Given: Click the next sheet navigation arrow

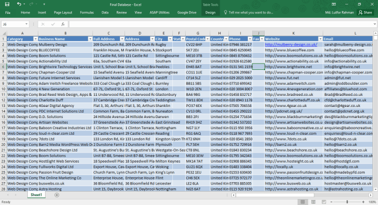Looking at the screenshot, I should pos(16,195).
